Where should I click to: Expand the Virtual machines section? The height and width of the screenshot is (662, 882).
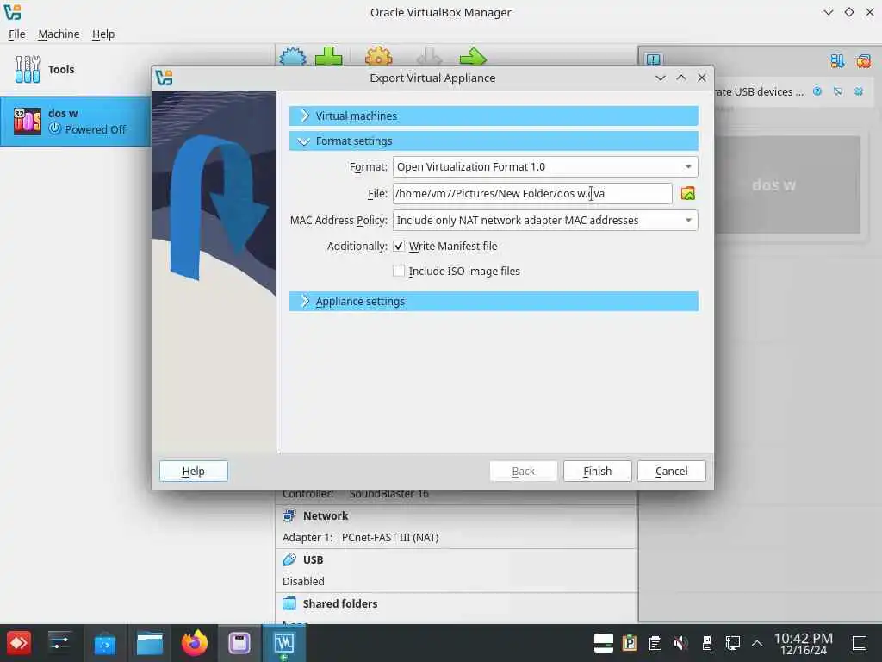click(x=494, y=116)
